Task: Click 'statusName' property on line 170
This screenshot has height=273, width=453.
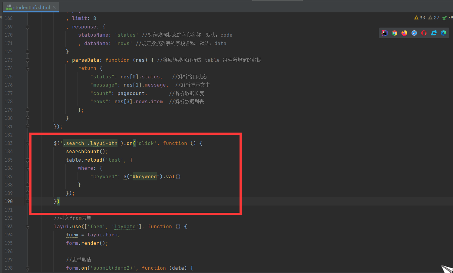Action: (93, 35)
